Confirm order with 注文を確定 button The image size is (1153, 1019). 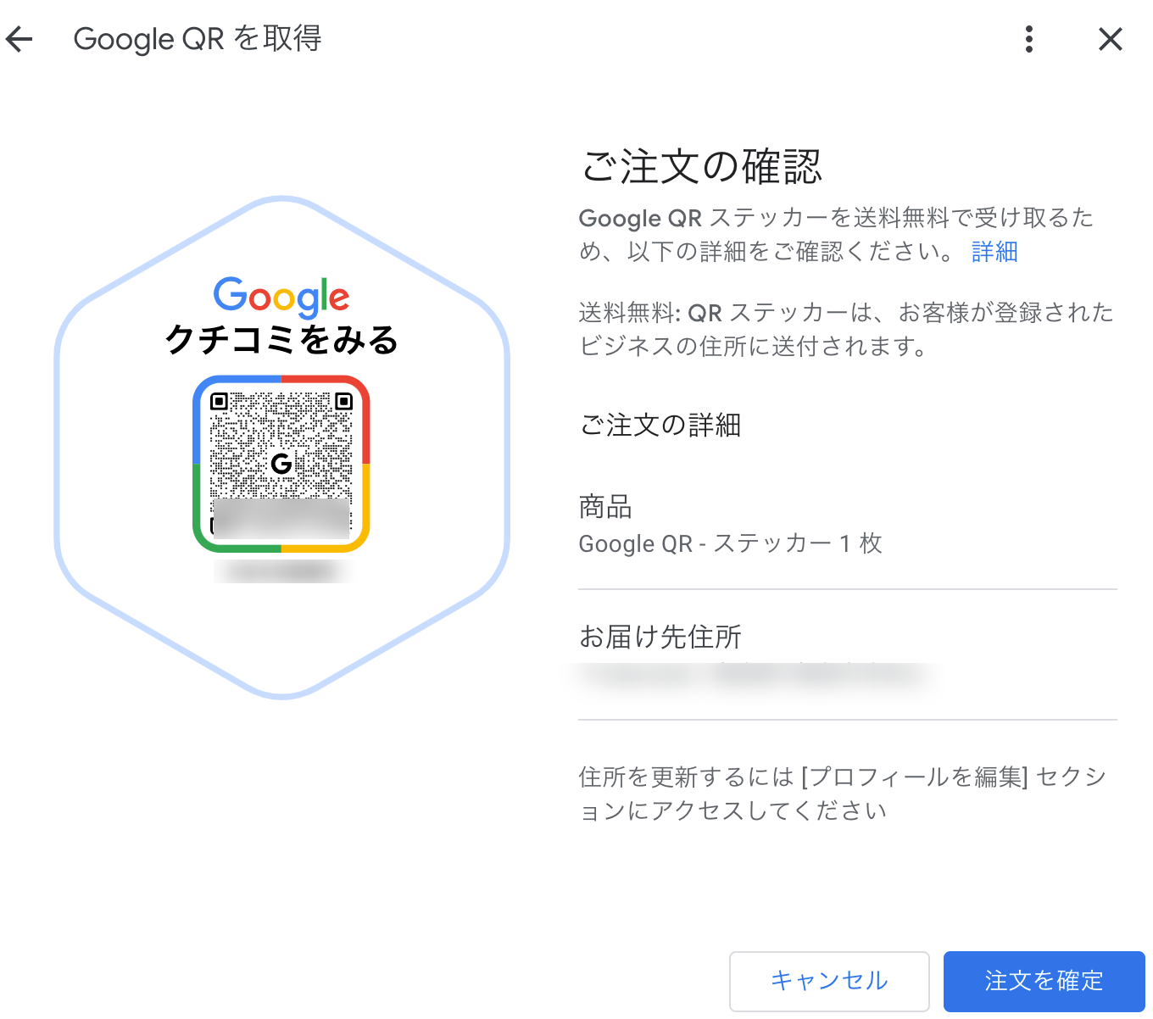pos(1044,981)
